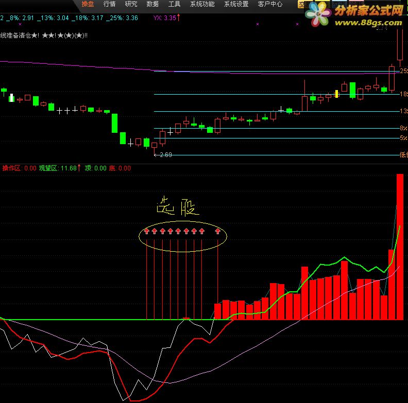Open the 行情 menu
The width and height of the screenshot is (408, 403).
coord(109,4)
